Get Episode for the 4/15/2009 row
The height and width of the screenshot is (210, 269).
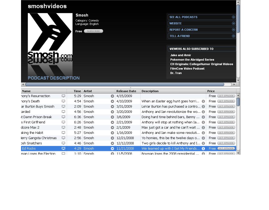[x=226, y=96]
